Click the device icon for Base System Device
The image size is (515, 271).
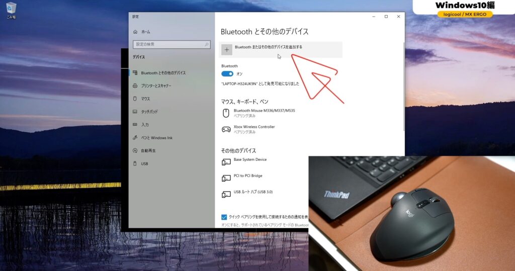click(x=226, y=162)
